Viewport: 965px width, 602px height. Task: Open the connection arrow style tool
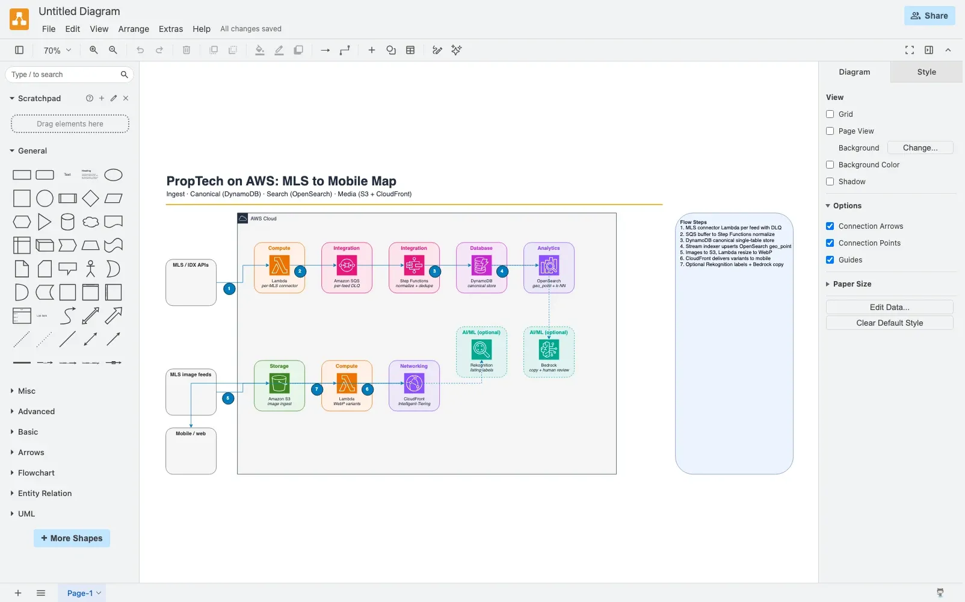click(x=325, y=51)
